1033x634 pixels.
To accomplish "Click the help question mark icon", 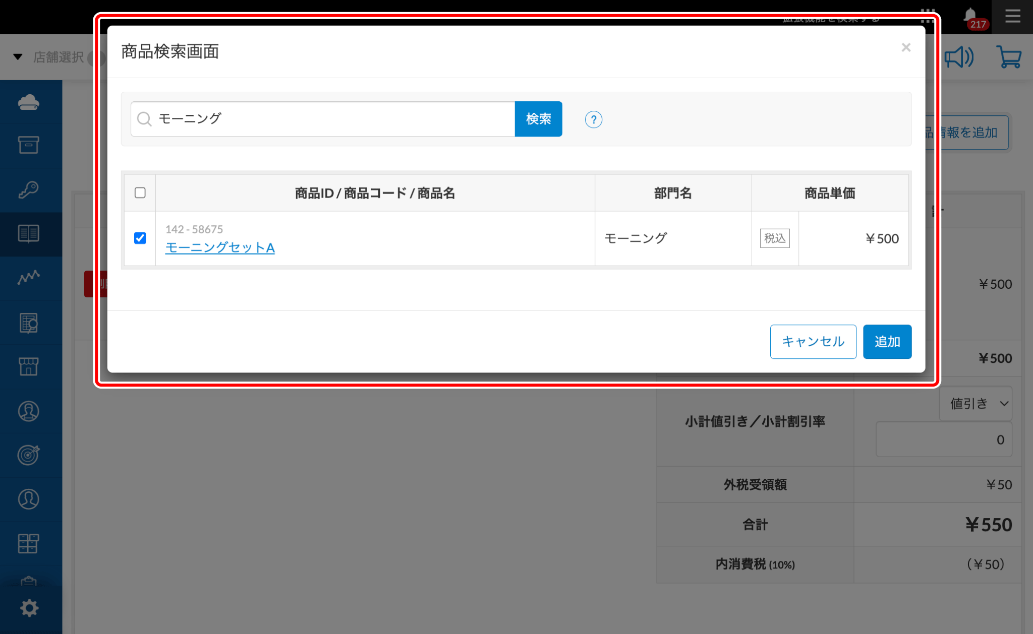I will (x=593, y=119).
